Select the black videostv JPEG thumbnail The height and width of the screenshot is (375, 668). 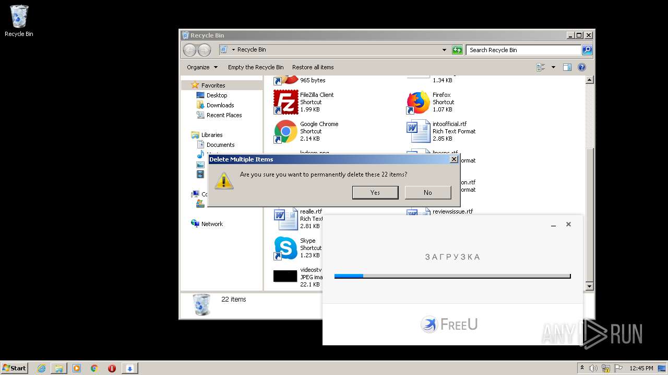(x=285, y=276)
